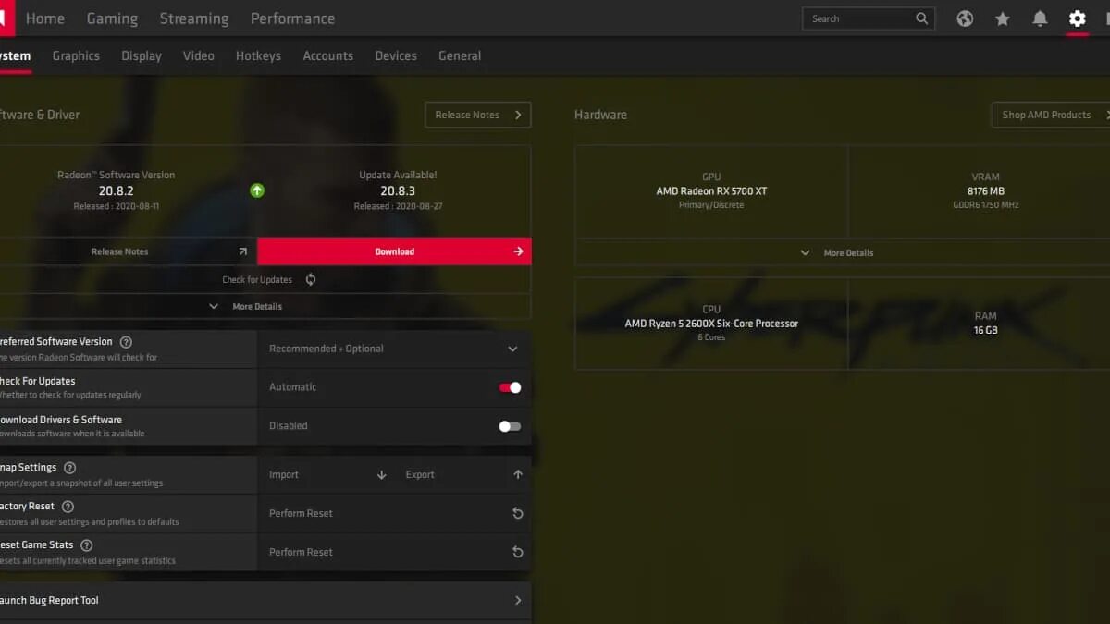Click the Factory Reset perform reset icon
This screenshot has width=1110, height=624.
pos(518,513)
